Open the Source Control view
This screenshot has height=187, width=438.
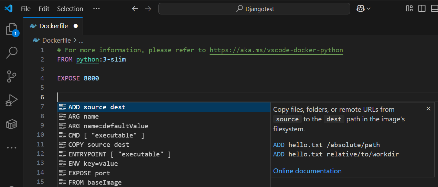point(12,76)
